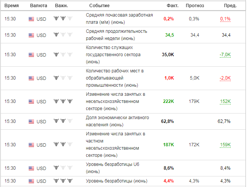Click the US flag in the U6 unemployment row
Viewport: 247px width, 187px height.
pos(31,168)
